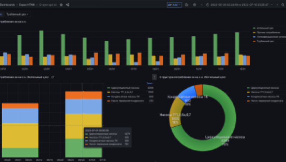The width and height of the screenshot is (286, 162).
Task: Open the Dashboards breadcrumb link
Action: coord(8,5)
